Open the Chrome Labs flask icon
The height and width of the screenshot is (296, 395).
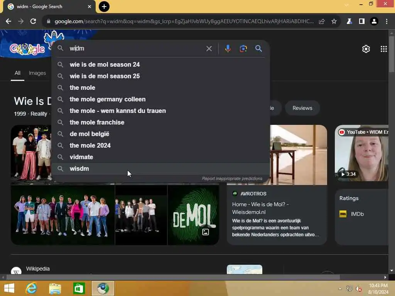[349, 22]
